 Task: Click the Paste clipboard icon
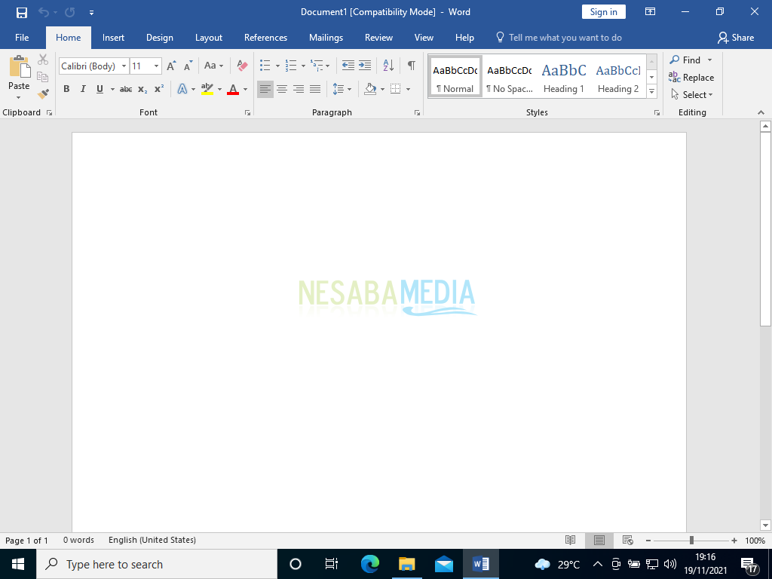[19, 66]
